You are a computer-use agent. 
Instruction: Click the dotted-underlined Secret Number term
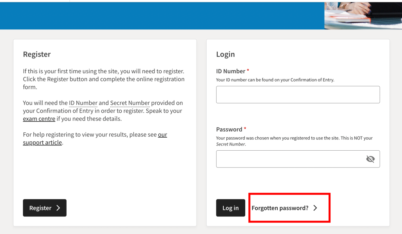pyautogui.click(x=130, y=103)
